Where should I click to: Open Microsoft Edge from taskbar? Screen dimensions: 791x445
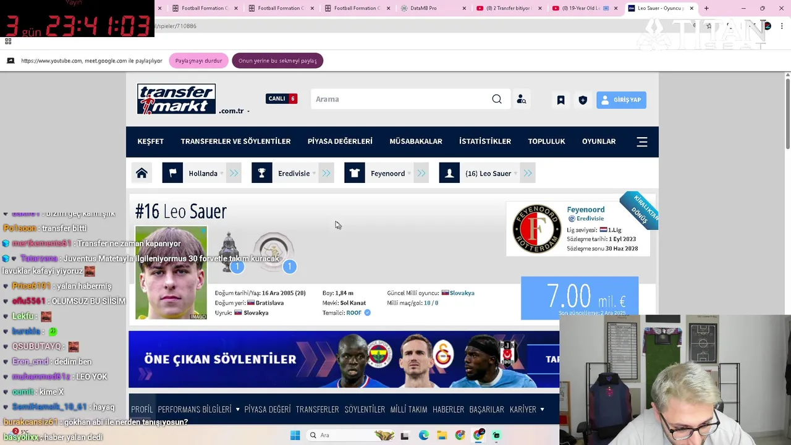point(423,435)
